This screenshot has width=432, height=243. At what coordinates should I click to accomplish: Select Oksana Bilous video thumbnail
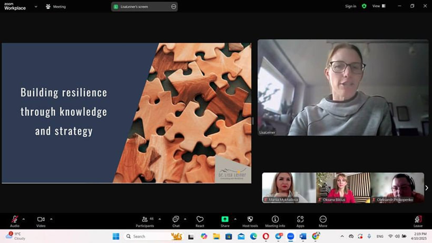(x=343, y=188)
